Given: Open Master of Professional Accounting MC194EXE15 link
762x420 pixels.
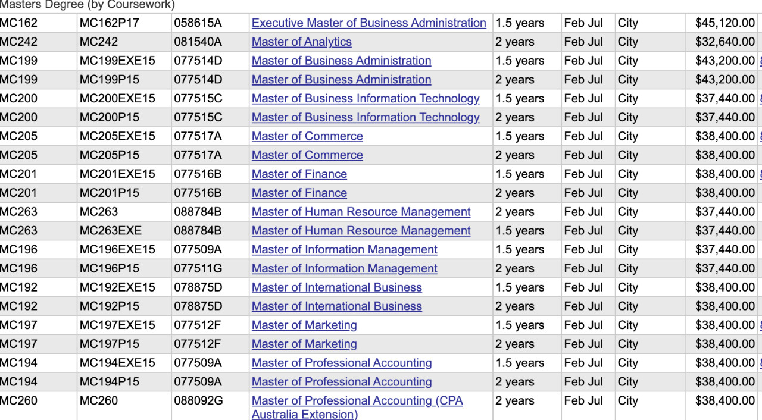Looking at the screenshot, I should tap(342, 363).
